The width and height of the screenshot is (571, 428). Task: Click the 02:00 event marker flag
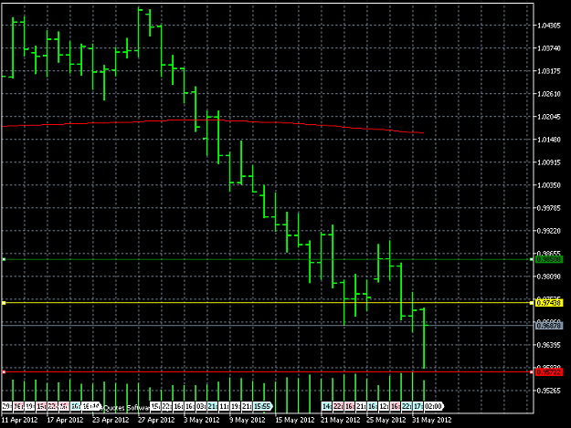tap(434, 406)
